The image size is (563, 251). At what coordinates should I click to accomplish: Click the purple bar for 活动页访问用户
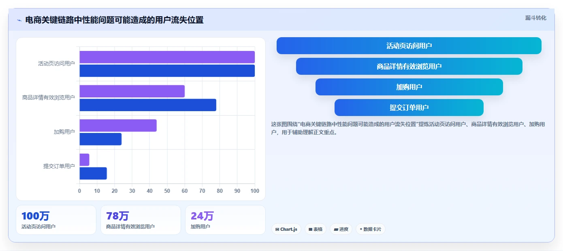(x=167, y=57)
